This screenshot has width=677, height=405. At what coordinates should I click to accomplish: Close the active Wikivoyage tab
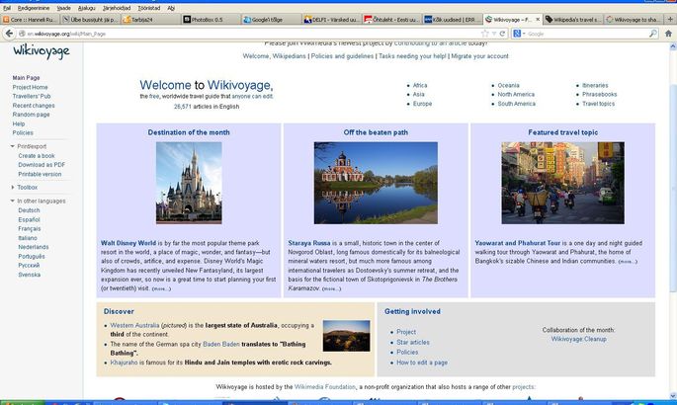tap(538, 19)
